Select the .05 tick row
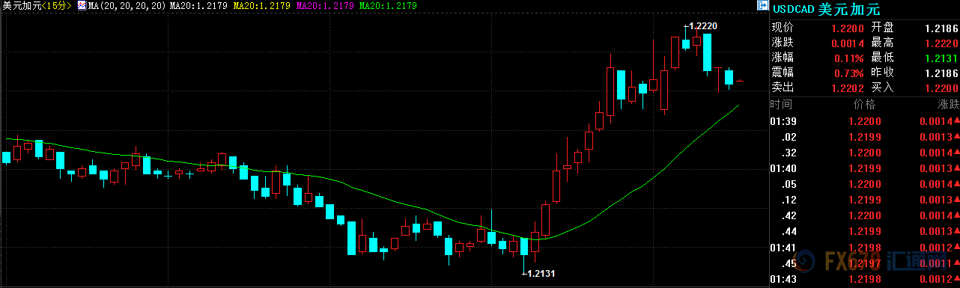The width and height of the screenshot is (960, 288). point(865,184)
